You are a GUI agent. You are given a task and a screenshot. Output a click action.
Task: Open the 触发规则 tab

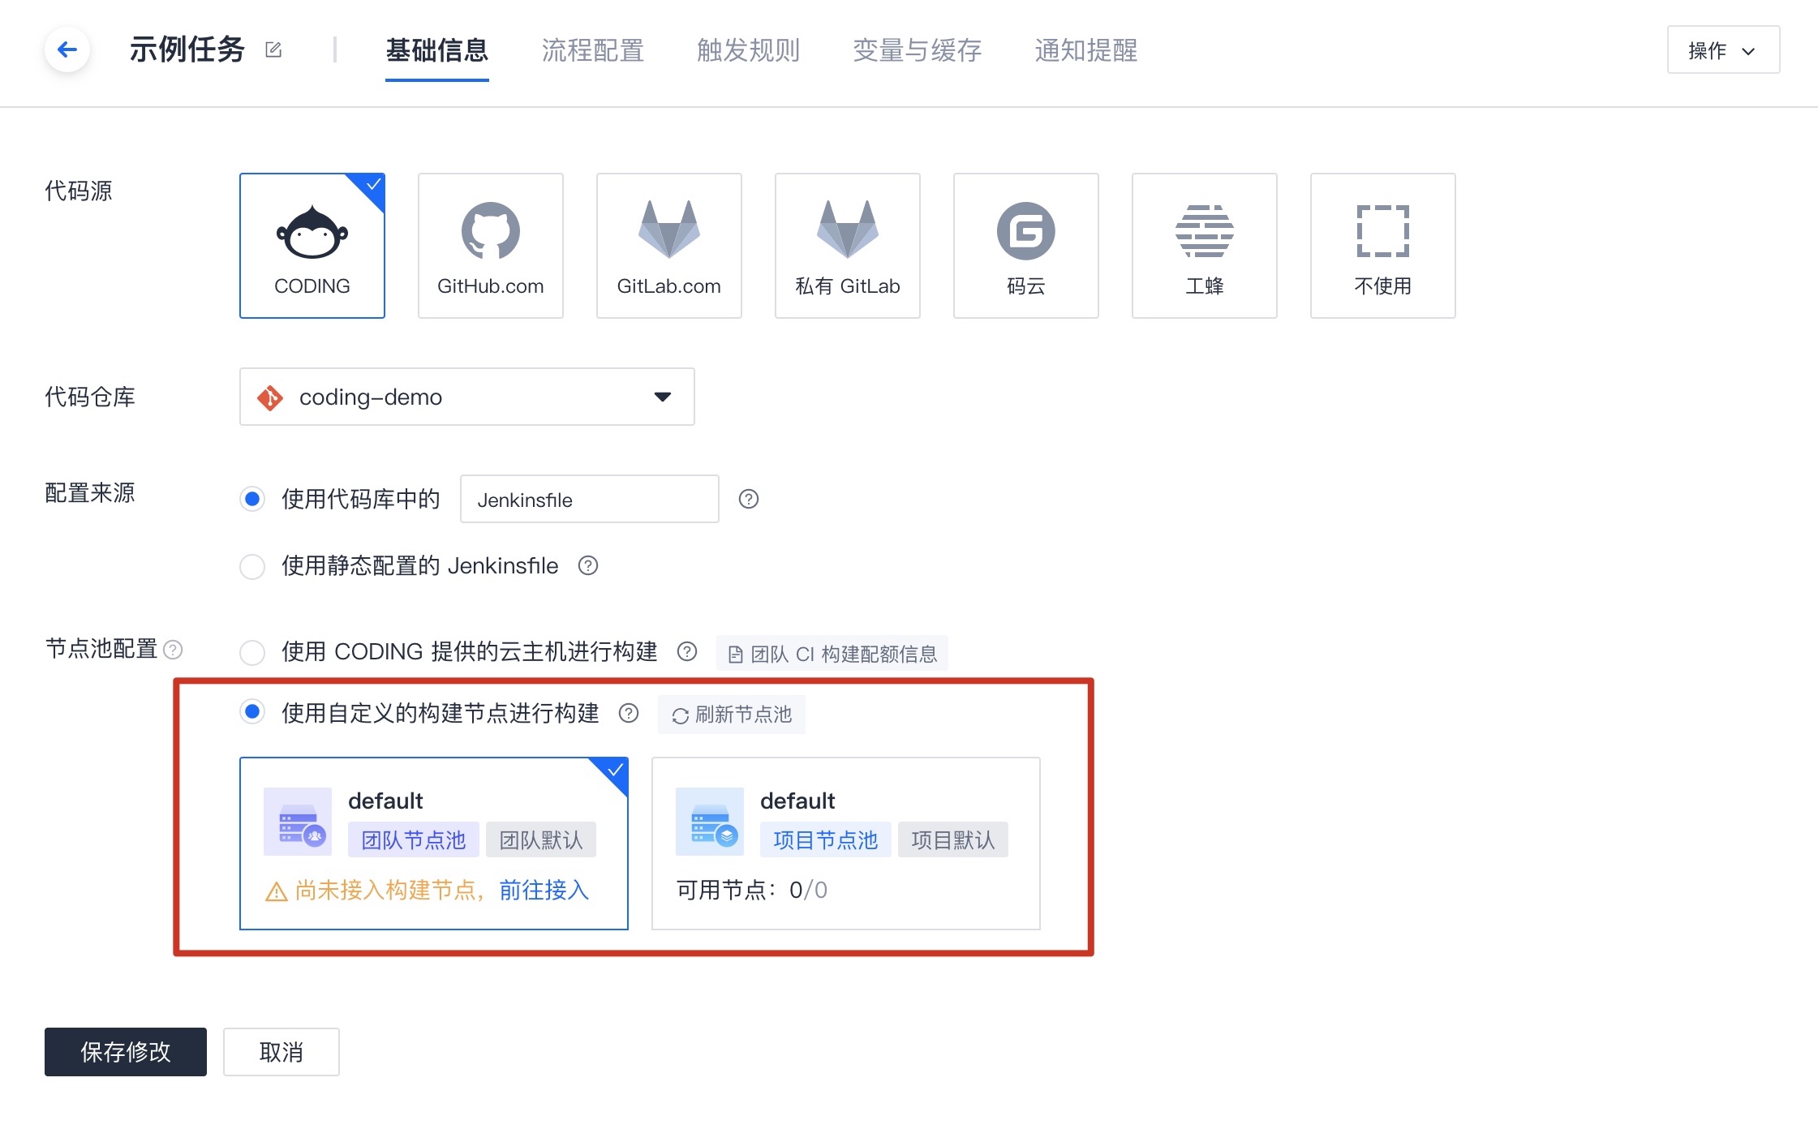pyautogui.click(x=748, y=50)
